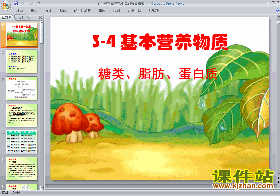
Task: Click the slide title 3-4 基本营养物质
Action: (160, 42)
